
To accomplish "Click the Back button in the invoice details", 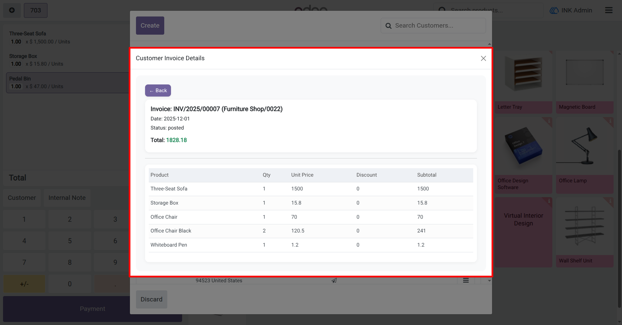I will (x=158, y=91).
